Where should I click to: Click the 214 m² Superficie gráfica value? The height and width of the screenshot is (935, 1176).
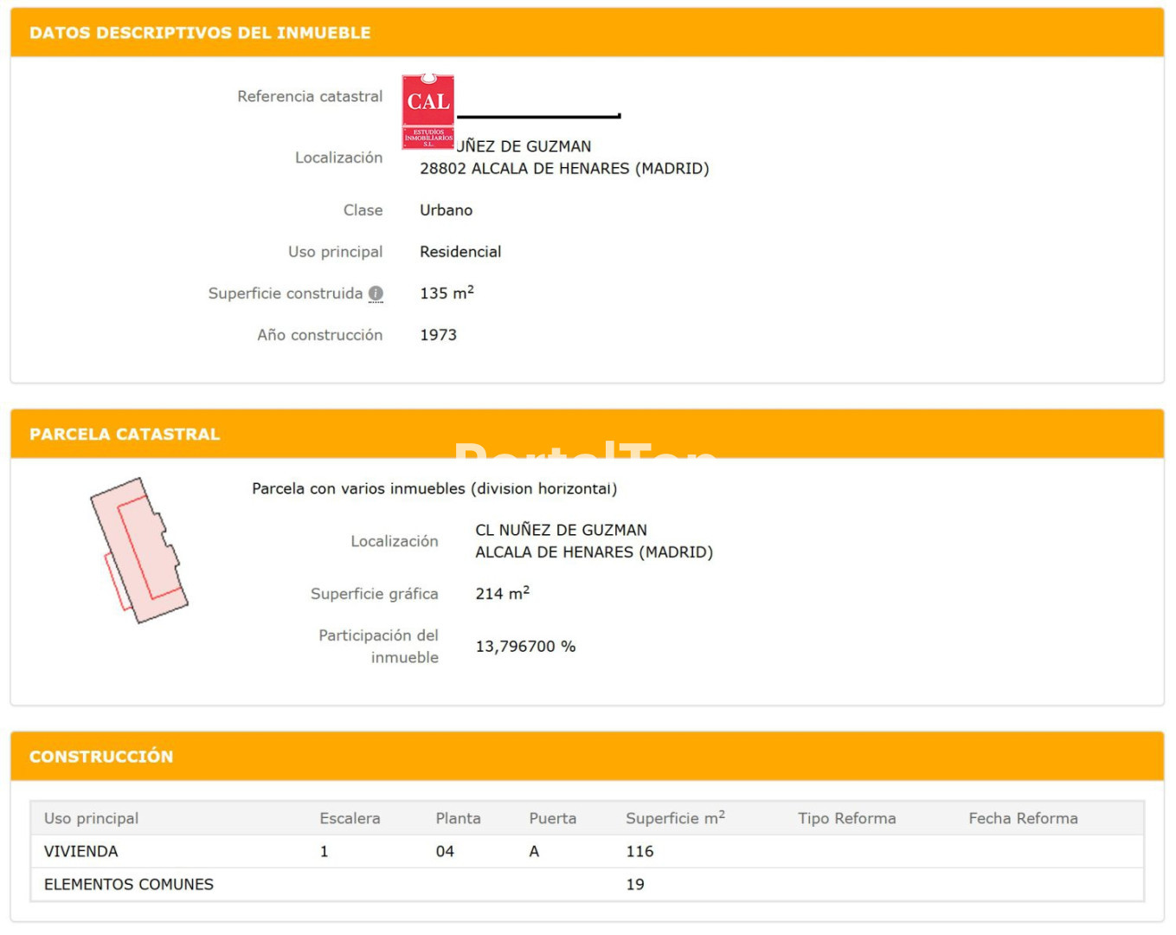tap(502, 594)
